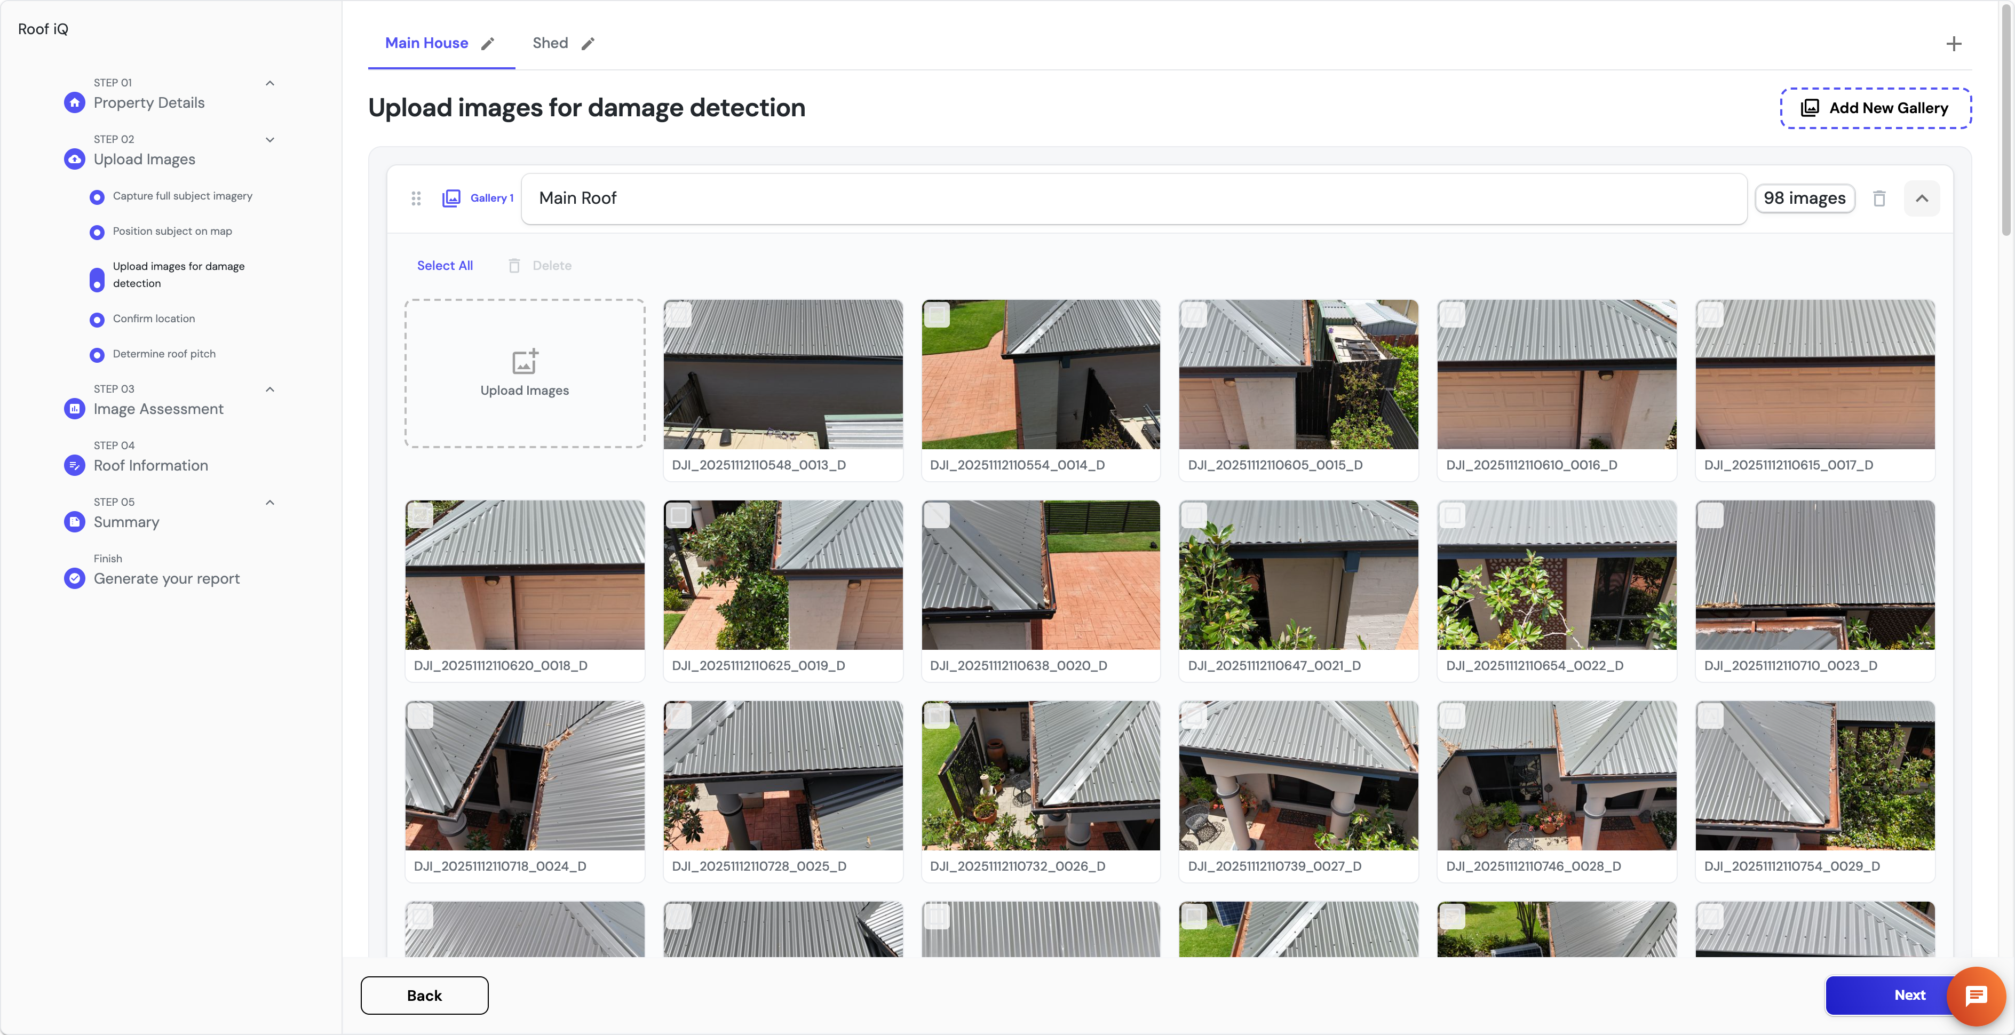
Task: Click the filename DJI_20251112110746_0028_D
Action: (1533, 867)
